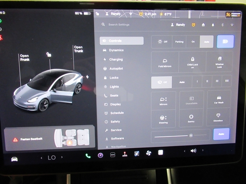Launch the Arcade joystick app
246x184 pixels.
pyautogui.click(x=125, y=154)
